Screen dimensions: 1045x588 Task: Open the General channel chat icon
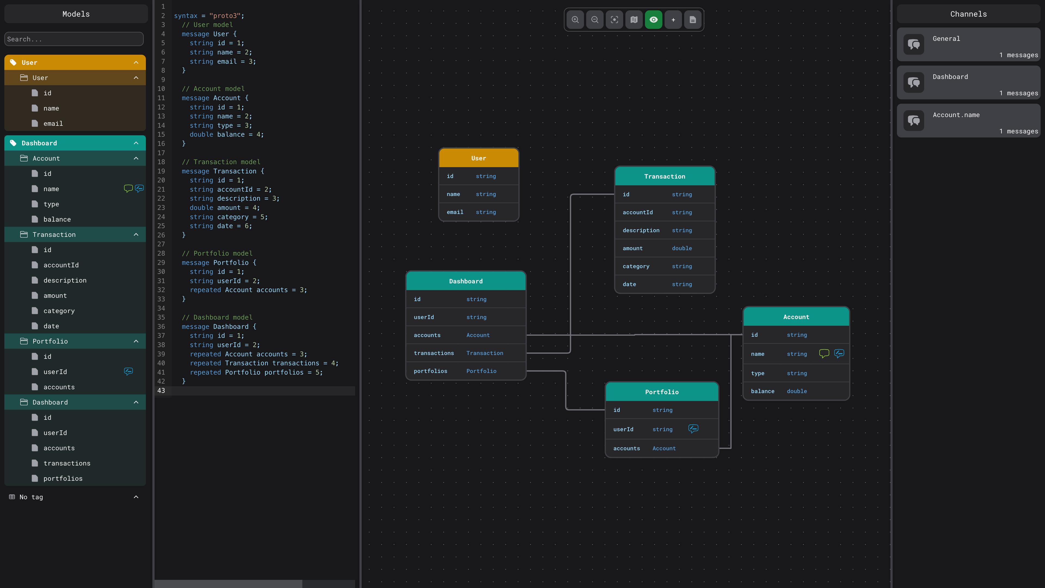914,44
